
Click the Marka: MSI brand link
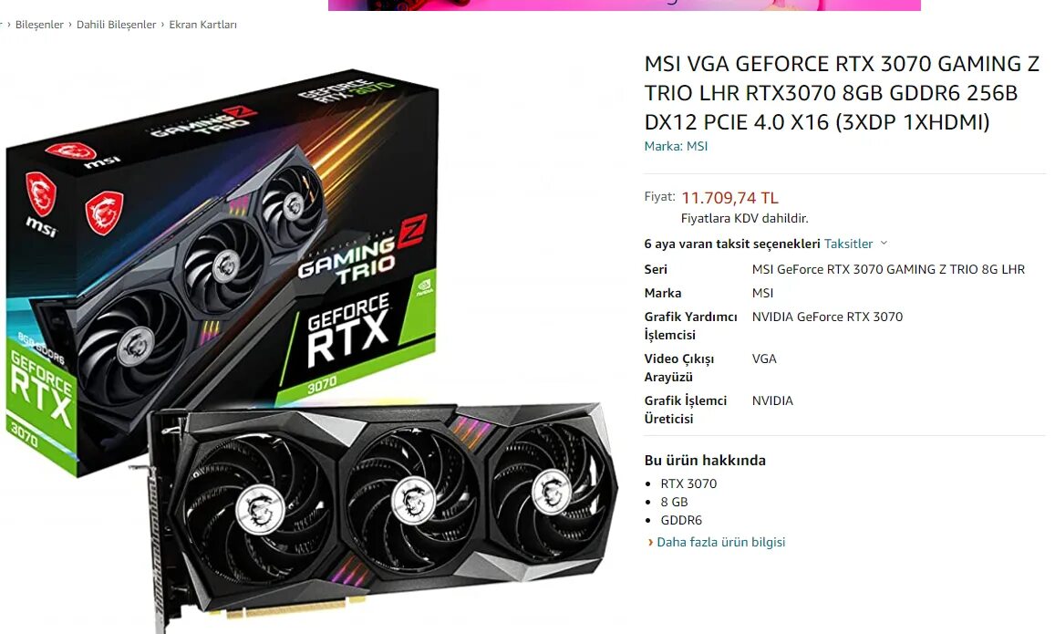[676, 146]
